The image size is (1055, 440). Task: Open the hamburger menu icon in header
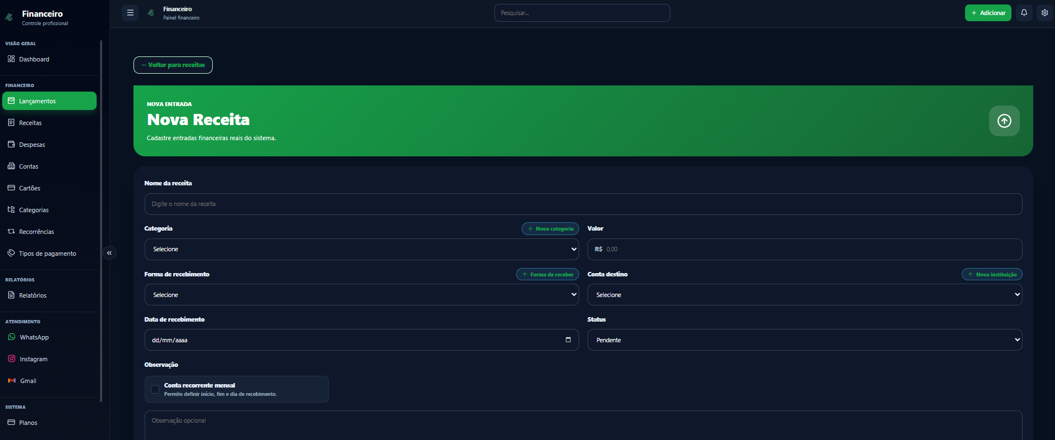pyautogui.click(x=130, y=13)
